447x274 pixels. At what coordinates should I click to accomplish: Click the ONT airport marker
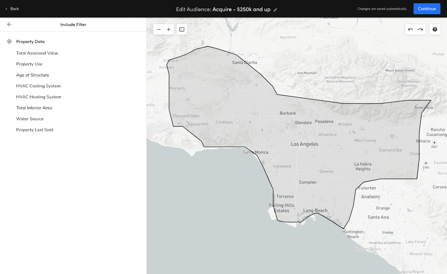tap(434, 145)
